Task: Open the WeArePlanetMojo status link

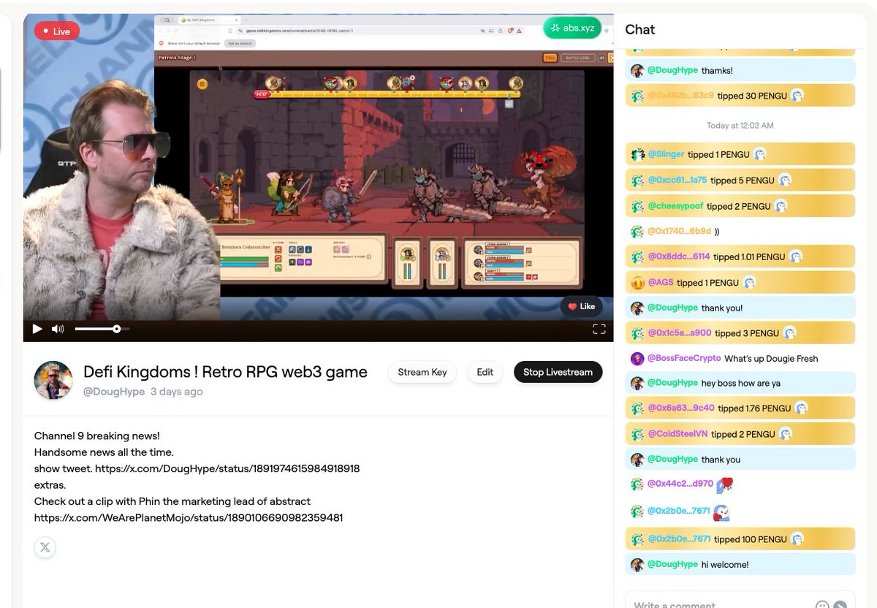Action: (189, 518)
